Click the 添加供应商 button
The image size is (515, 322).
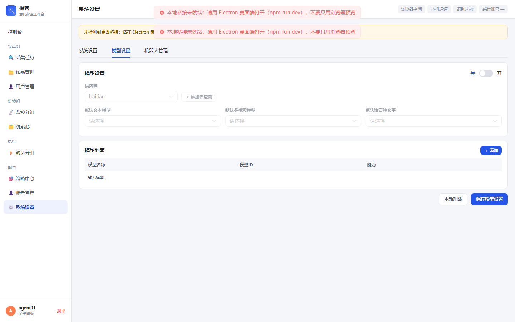pyautogui.click(x=199, y=97)
